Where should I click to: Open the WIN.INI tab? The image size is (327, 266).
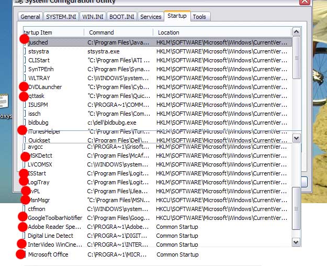point(93,17)
